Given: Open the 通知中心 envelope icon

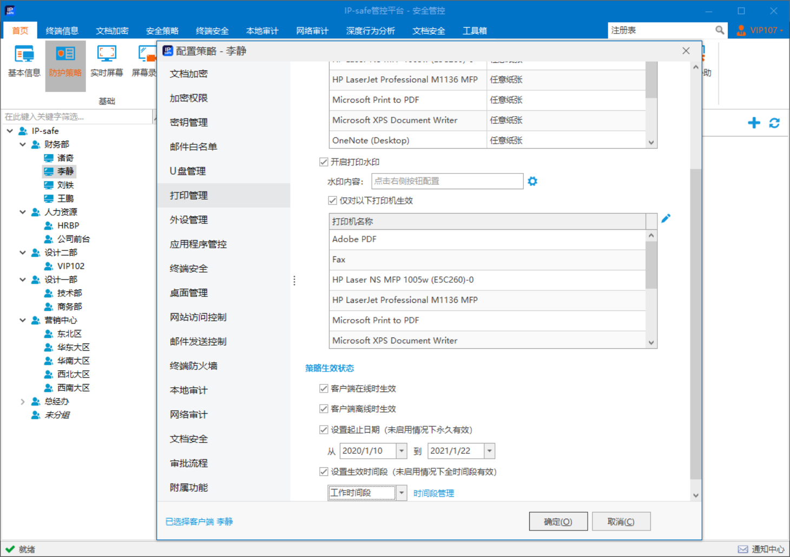Looking at the screenshot, I should pos(743,549).
